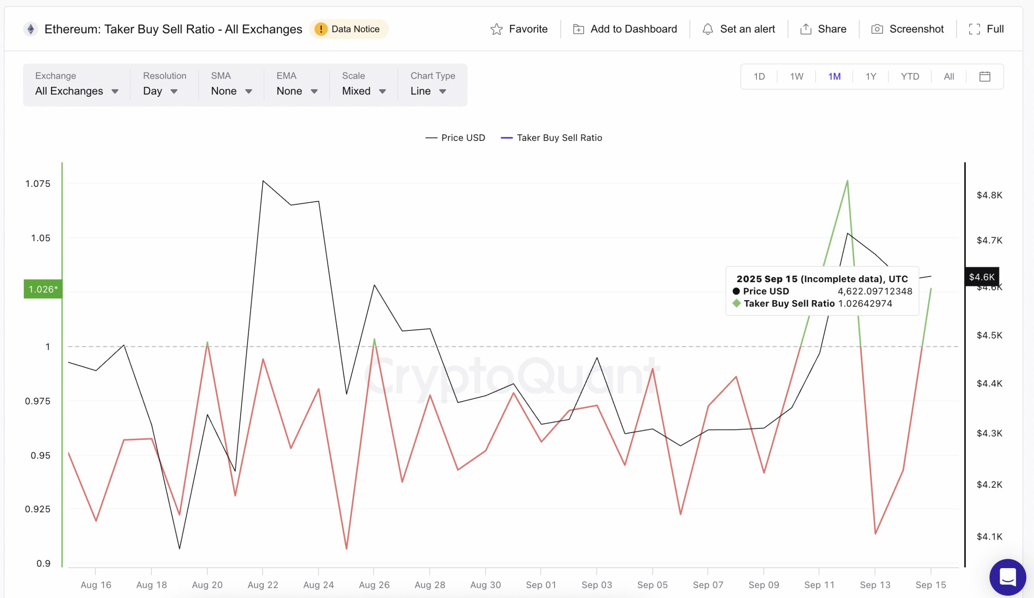The height and width of the screenshot is (598, 1034).
Task: Click the green 1.026 axis value label
Action: pyautogui.click(x=43, y=289)
